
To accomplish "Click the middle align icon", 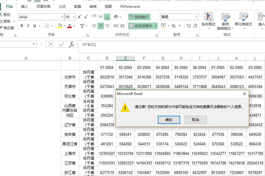I will tap(101, 16).
